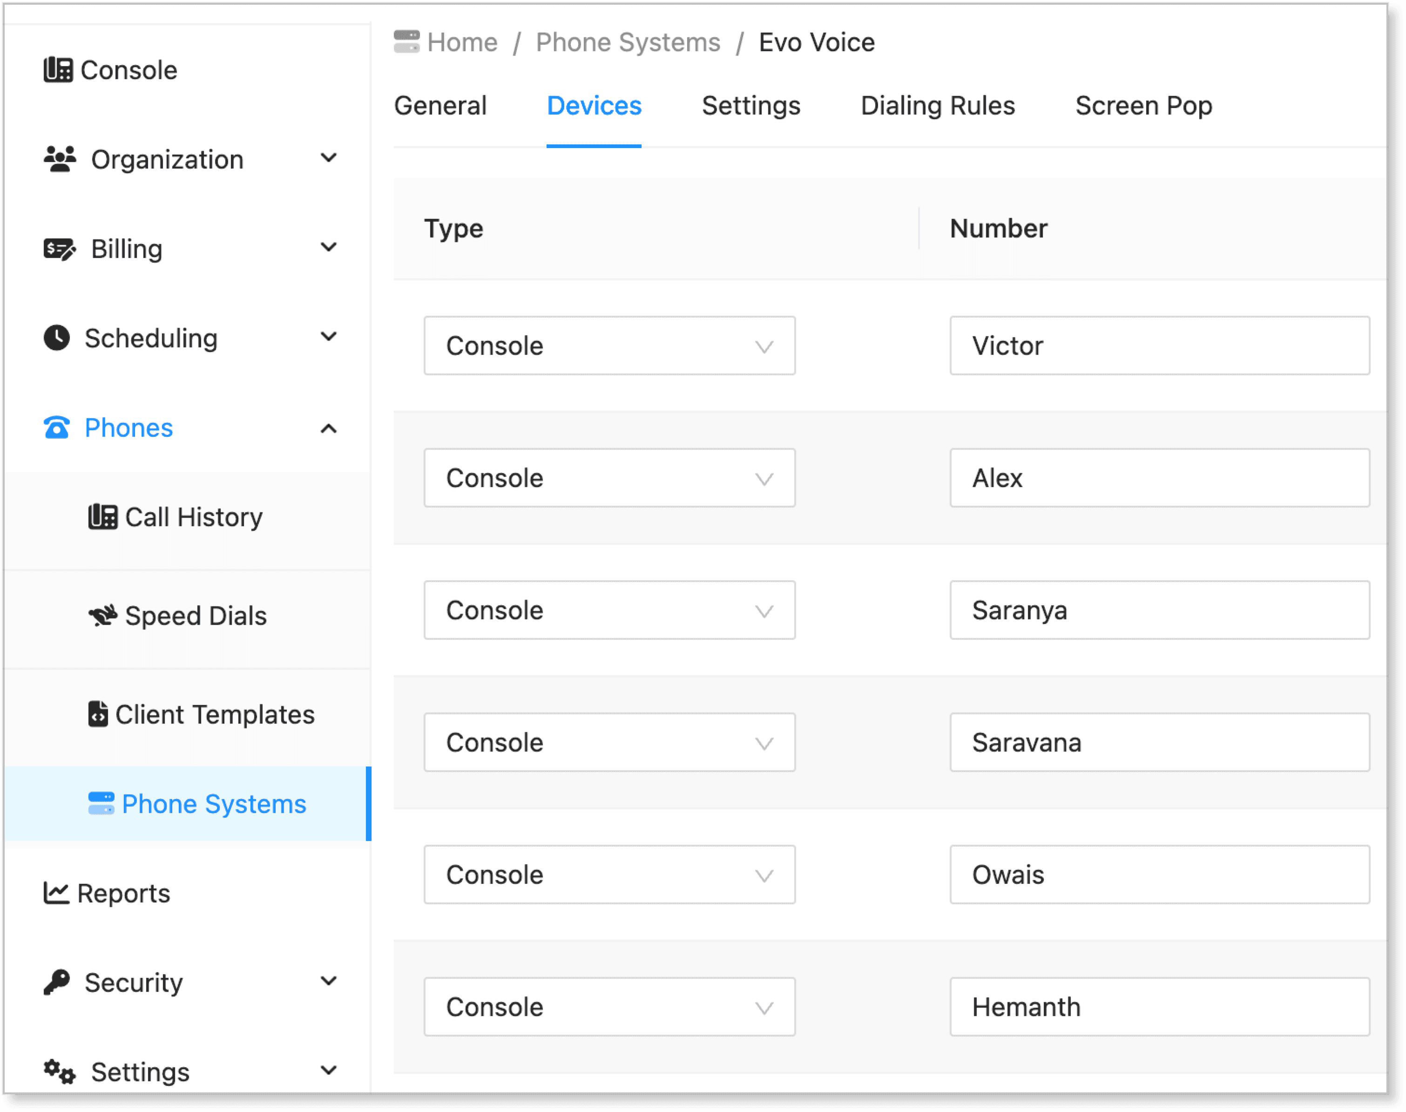Click the Scheduling clock icon

click(x=57, y=338)
